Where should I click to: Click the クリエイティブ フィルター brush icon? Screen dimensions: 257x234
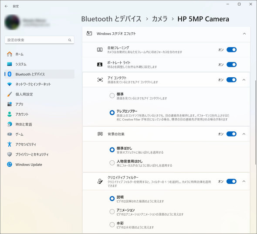click(x=100, y=182)
